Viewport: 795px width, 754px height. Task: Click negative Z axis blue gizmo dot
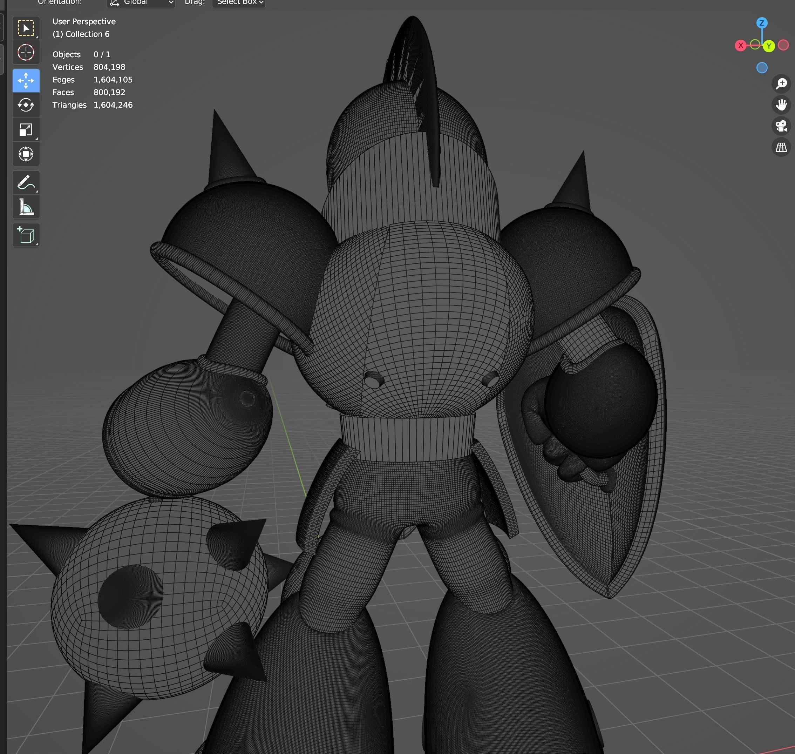tap(762, 68)
